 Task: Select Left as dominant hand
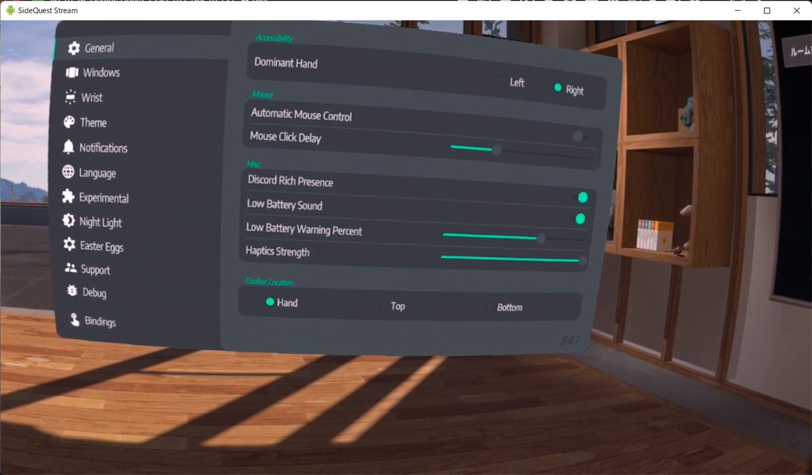[x=500, y=81]
